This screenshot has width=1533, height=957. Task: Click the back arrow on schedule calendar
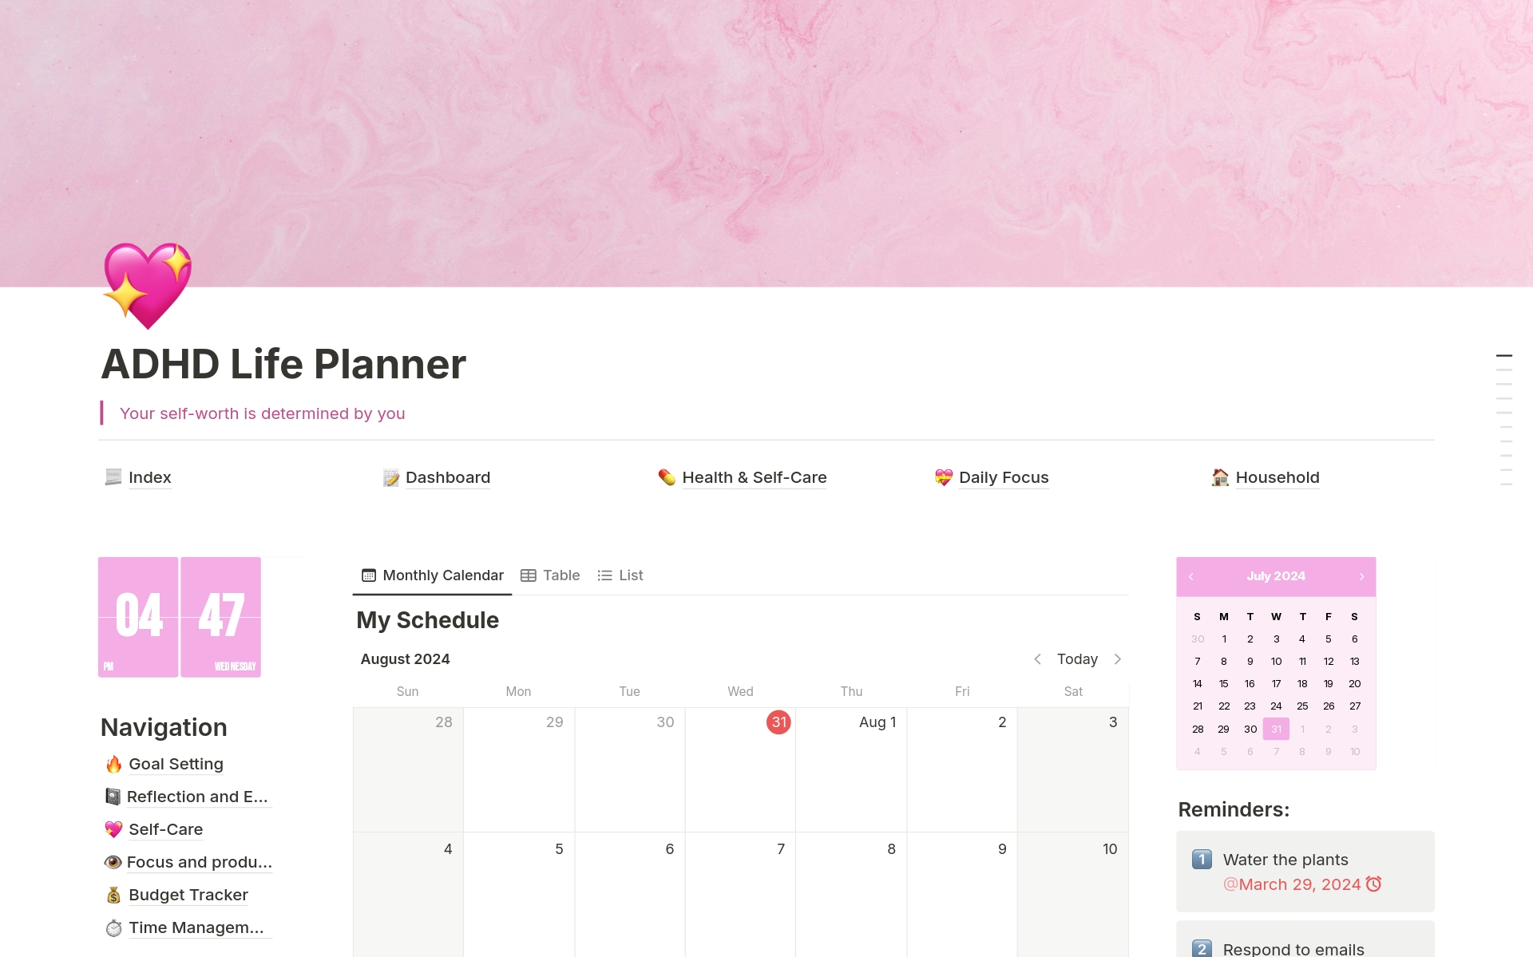pos(1036,659)
